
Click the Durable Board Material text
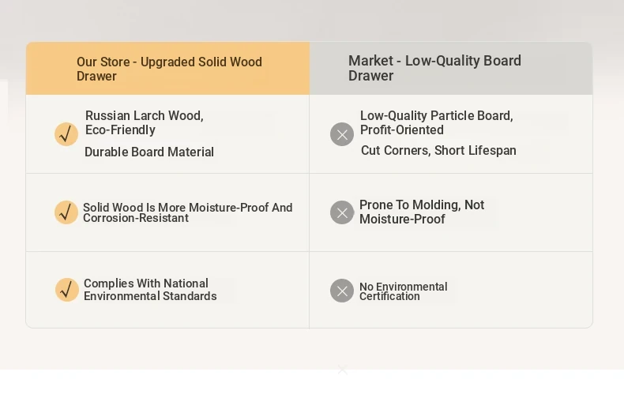pos(149,152)
